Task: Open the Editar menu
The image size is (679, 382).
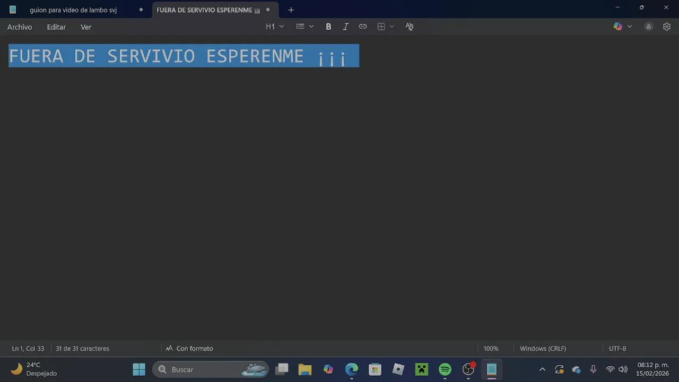Action: pyautogui.click(x=56, y=27)
